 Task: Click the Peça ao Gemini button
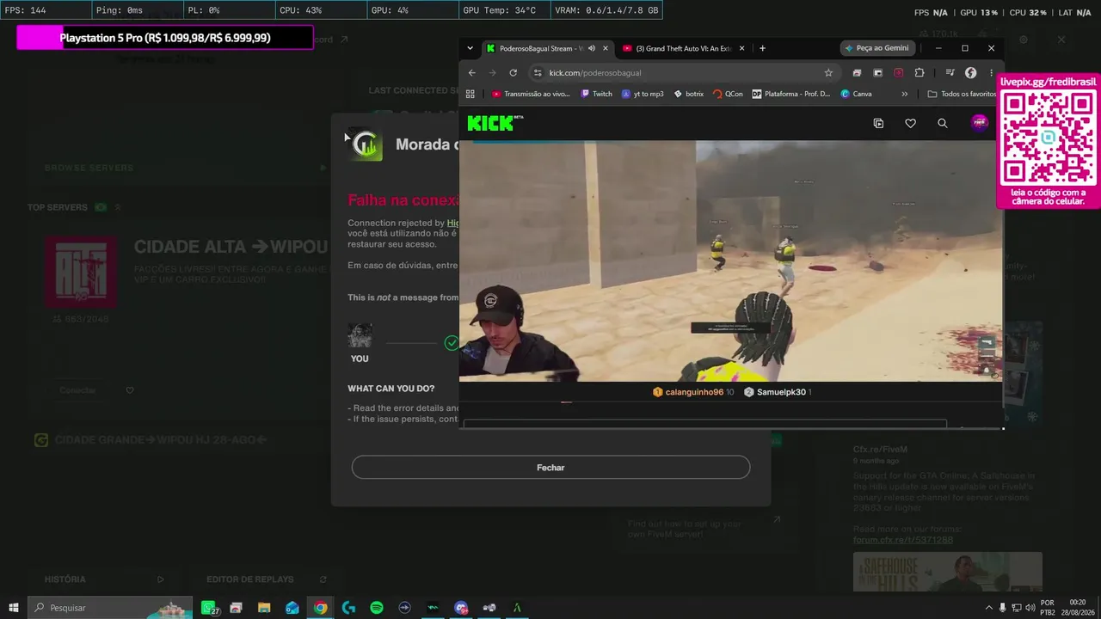pyautogui.click(x=876, y=48)
